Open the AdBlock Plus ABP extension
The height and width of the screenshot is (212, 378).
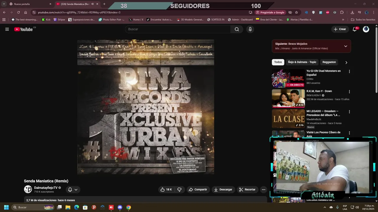328,12
